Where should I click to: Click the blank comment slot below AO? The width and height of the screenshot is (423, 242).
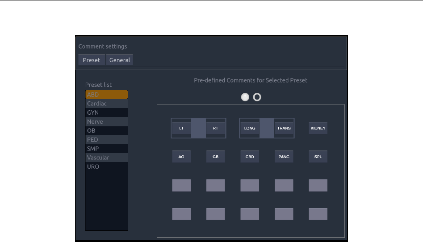181,185
